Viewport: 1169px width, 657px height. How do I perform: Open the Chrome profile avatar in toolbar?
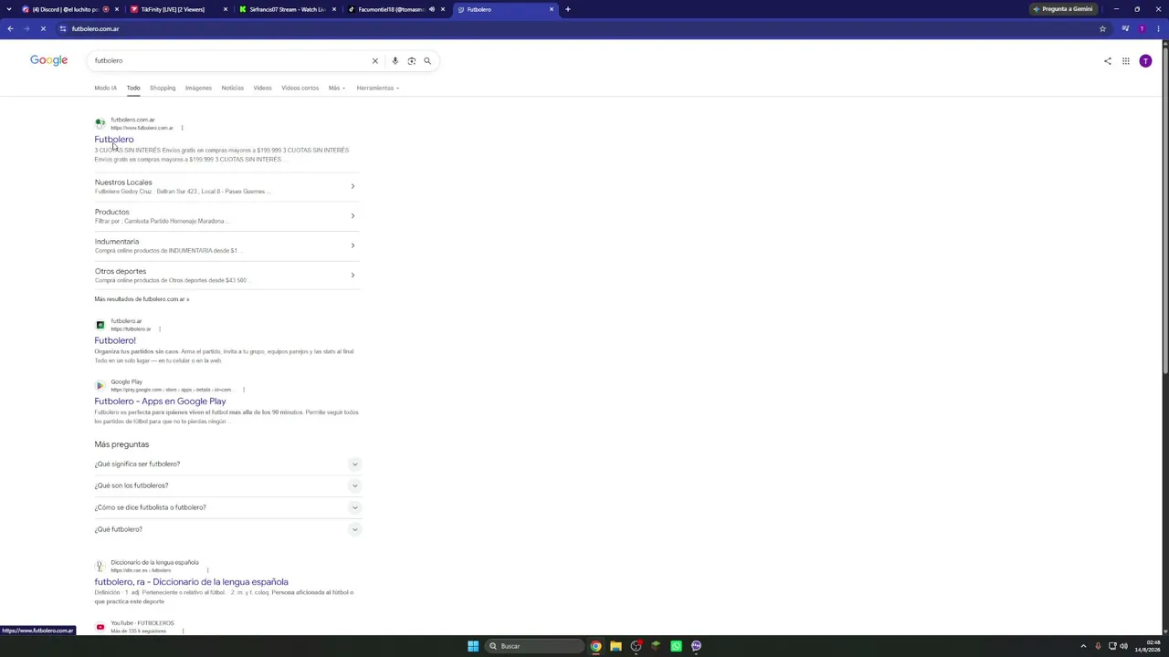tap(1142, 28)
